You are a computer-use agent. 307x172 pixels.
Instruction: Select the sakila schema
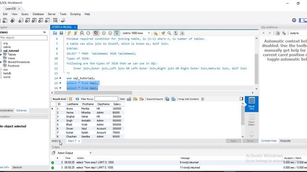click(x=7, y=47)
